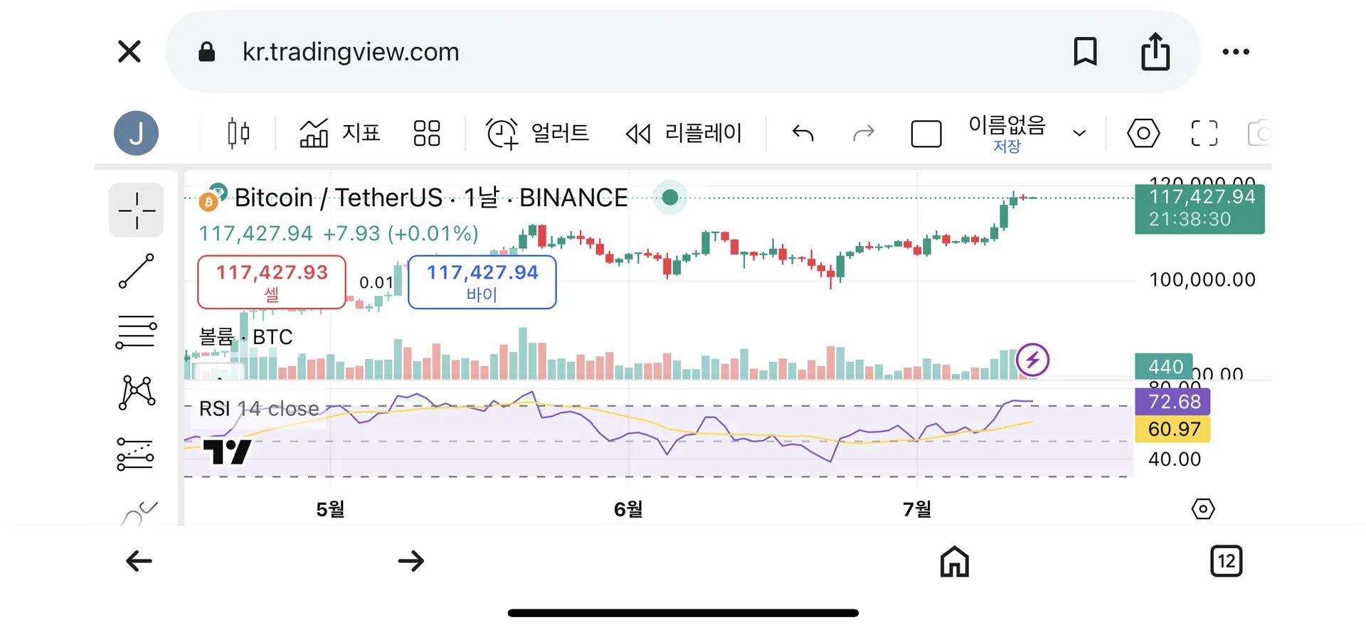This screenshot has width=1366, height=630.
Task: Open the browser tabs overview showing 12
Action: [1226, 561]
